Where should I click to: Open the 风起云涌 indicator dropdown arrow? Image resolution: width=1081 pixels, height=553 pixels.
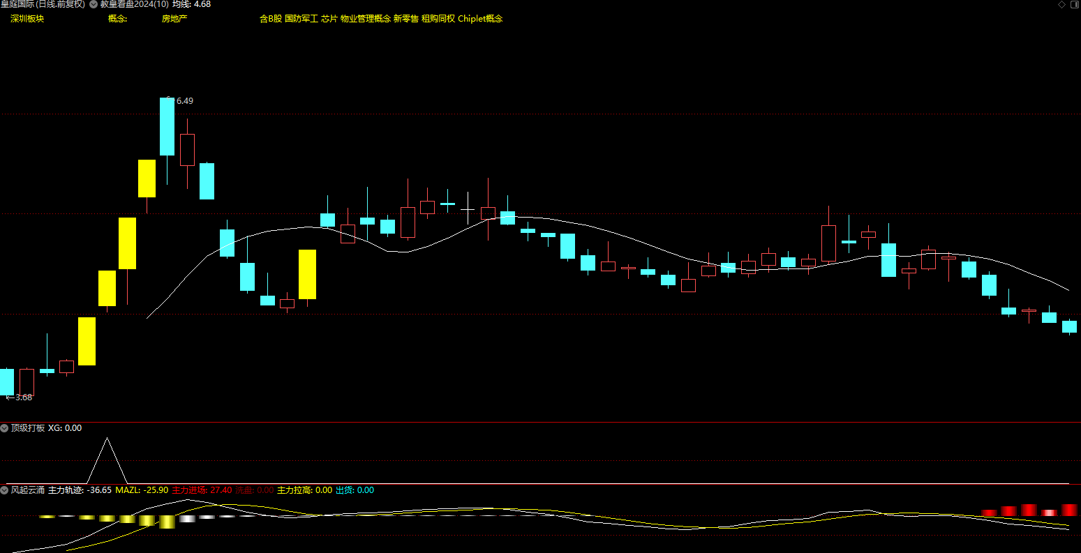pos(4,490)
